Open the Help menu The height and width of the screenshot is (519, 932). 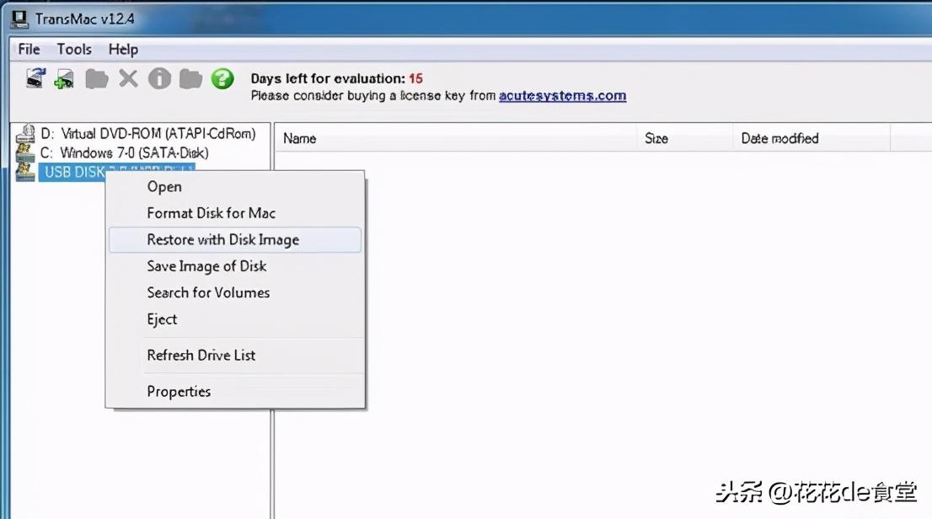(123, 50)
